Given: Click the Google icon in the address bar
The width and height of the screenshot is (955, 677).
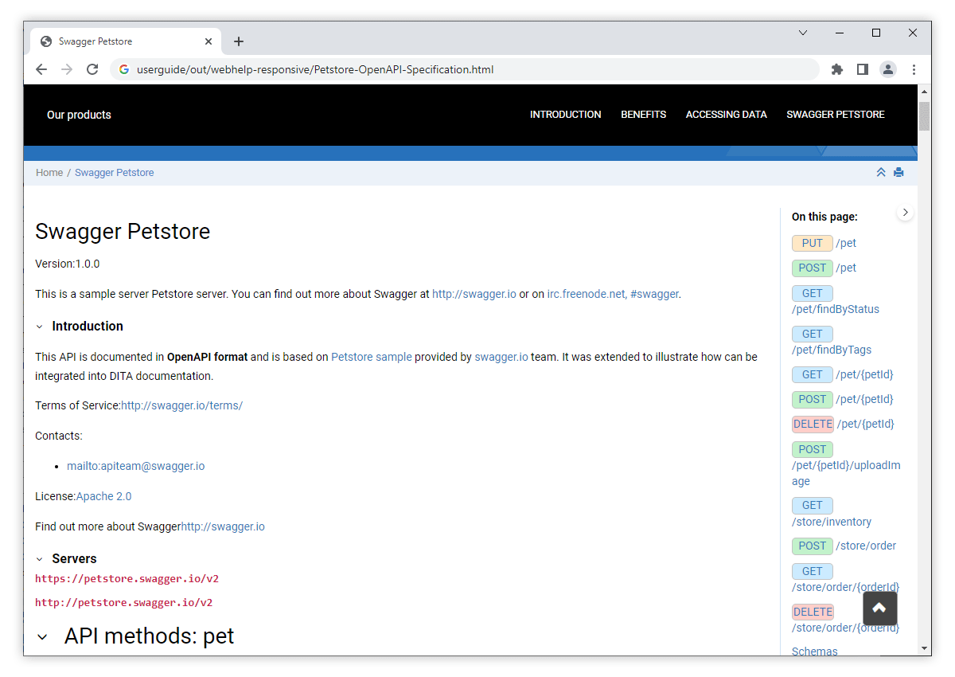Looking at the screenshot, I should pyautogui.click(x=124, y=69).
